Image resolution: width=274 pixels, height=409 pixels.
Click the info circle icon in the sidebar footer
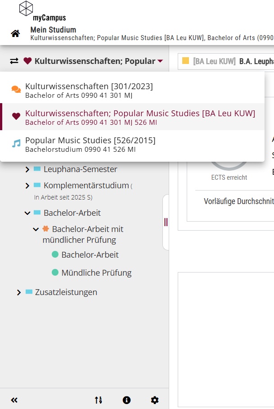[126, 400]
